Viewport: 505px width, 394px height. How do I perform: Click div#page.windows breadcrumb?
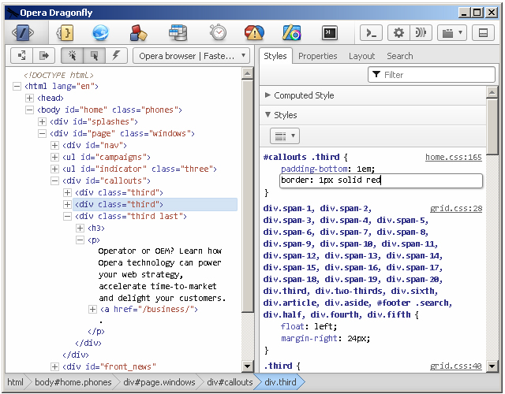[159, 382]
